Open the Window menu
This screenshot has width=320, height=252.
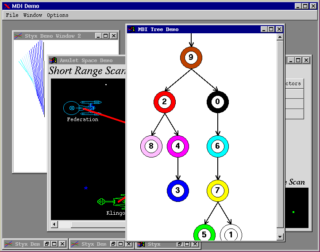(x=33, y=15)
